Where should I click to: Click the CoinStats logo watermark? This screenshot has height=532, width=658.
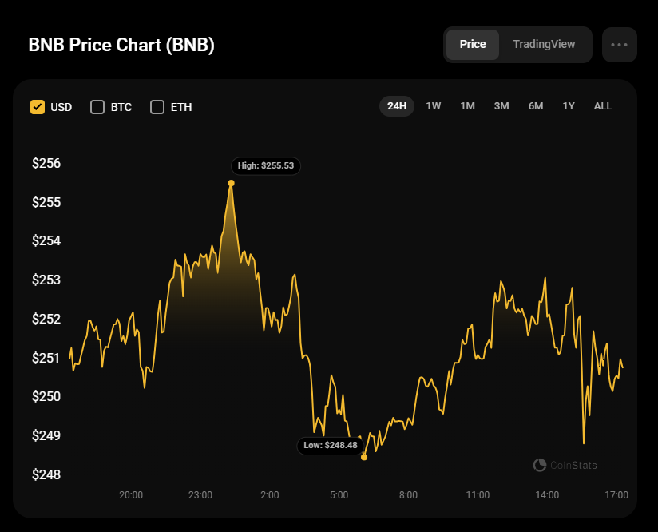[565, 465]
